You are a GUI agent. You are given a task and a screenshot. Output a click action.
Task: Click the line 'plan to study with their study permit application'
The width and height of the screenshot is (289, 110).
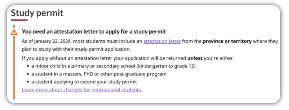coord(76,49)
